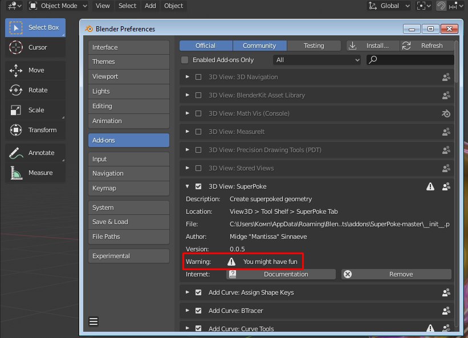
Task: Click the Refresh add-ons button
Action: tap(427, 46)
